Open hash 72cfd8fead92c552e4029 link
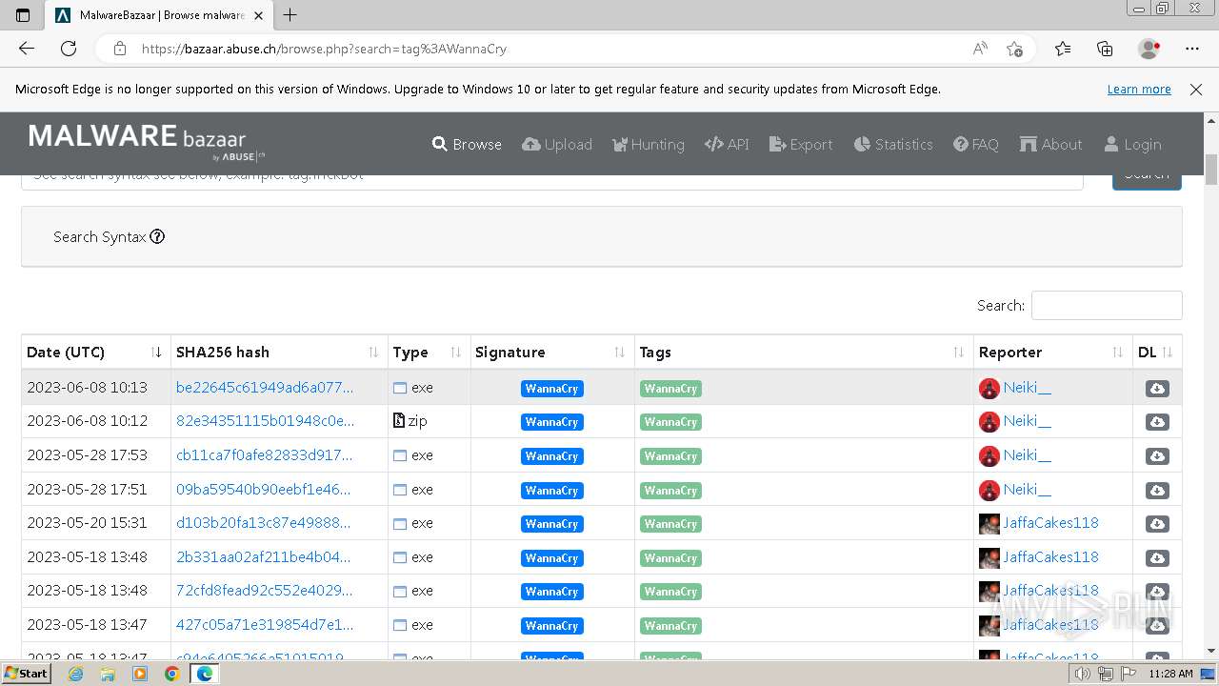The image size is (1219, 686). click(265, 590)
